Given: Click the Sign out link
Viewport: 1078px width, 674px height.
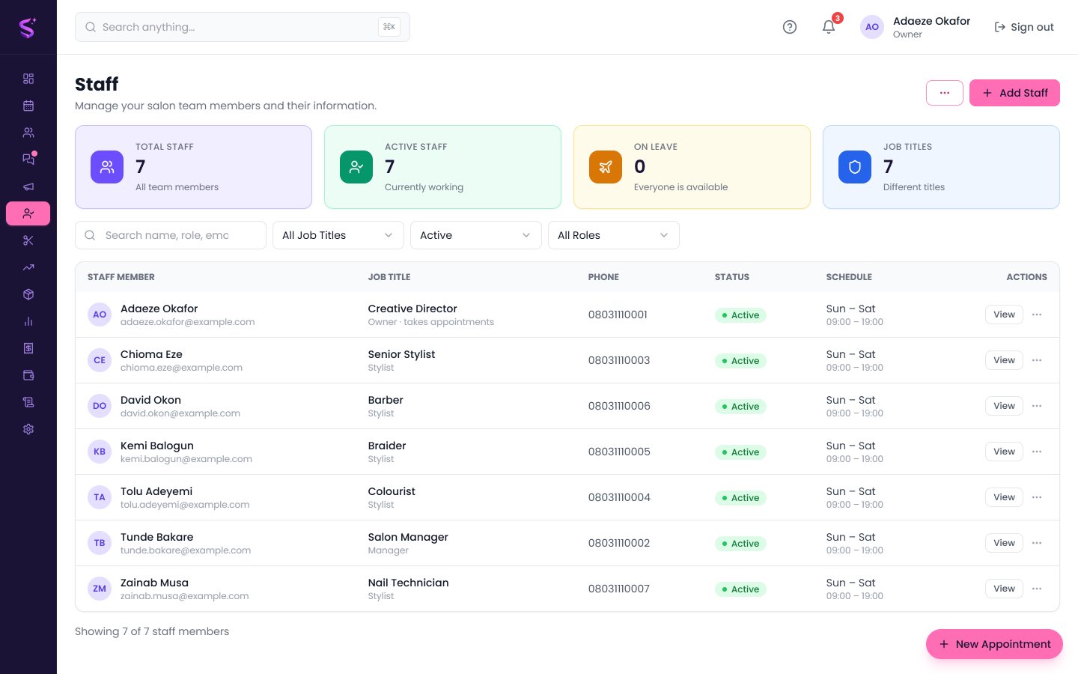Looking at the screenshot, I should pyautogui.click(x=1024, y=27).
